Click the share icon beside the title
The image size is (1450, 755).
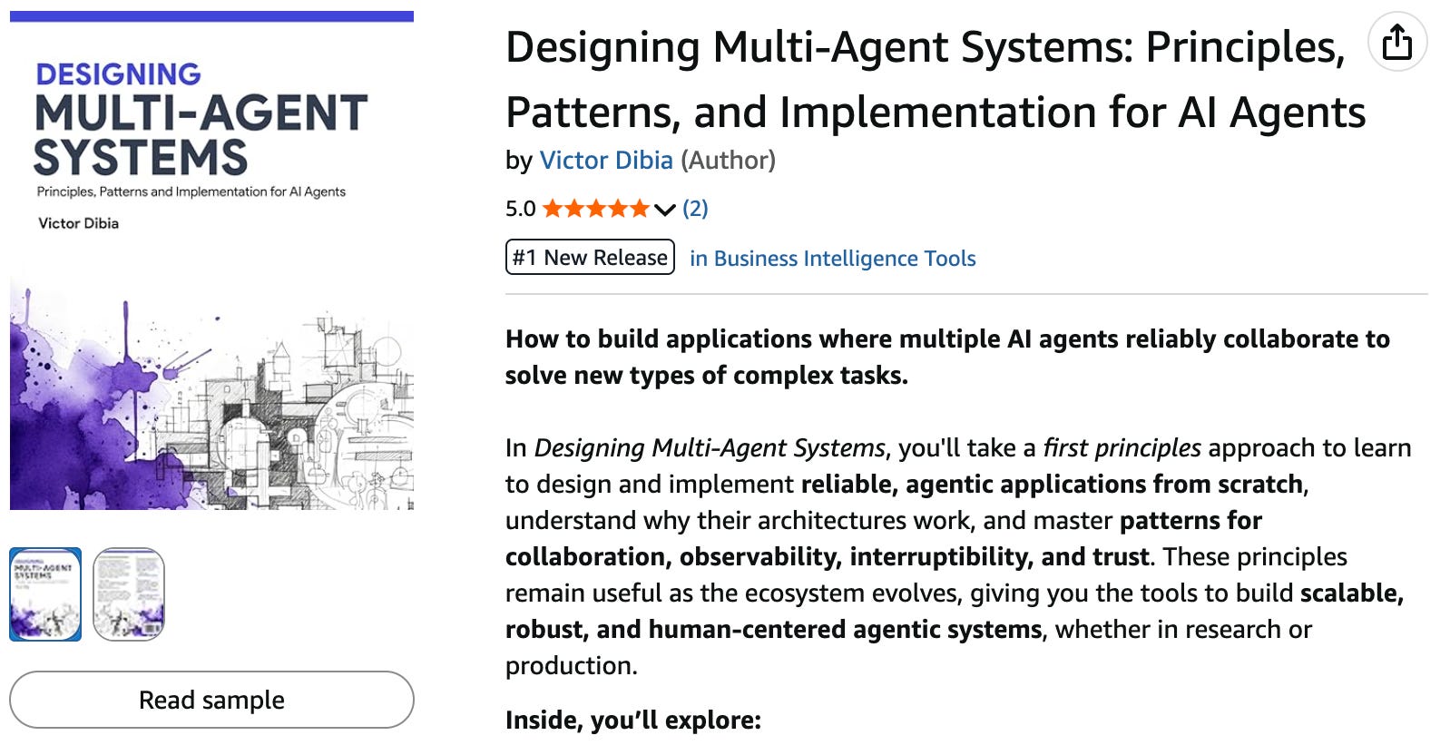1397,42
